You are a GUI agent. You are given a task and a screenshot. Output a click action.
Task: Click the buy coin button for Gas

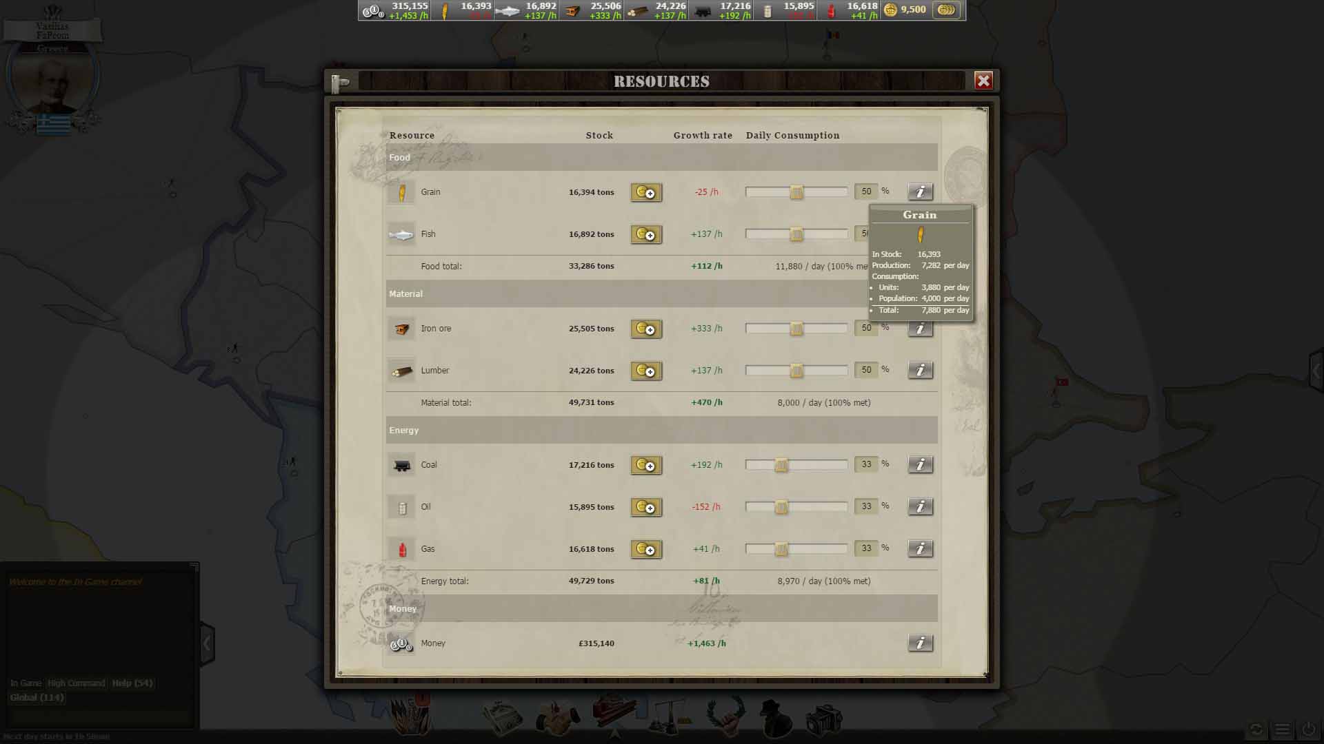646,549
